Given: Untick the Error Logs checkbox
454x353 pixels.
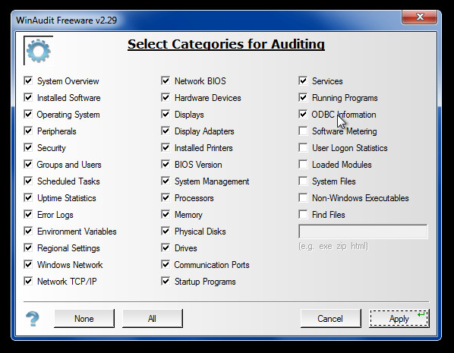Looking at the screenshot, I should 28,215.
